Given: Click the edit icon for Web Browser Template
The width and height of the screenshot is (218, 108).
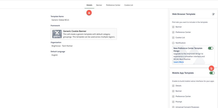Looking at the screenshot, I should tap(213, 14).
